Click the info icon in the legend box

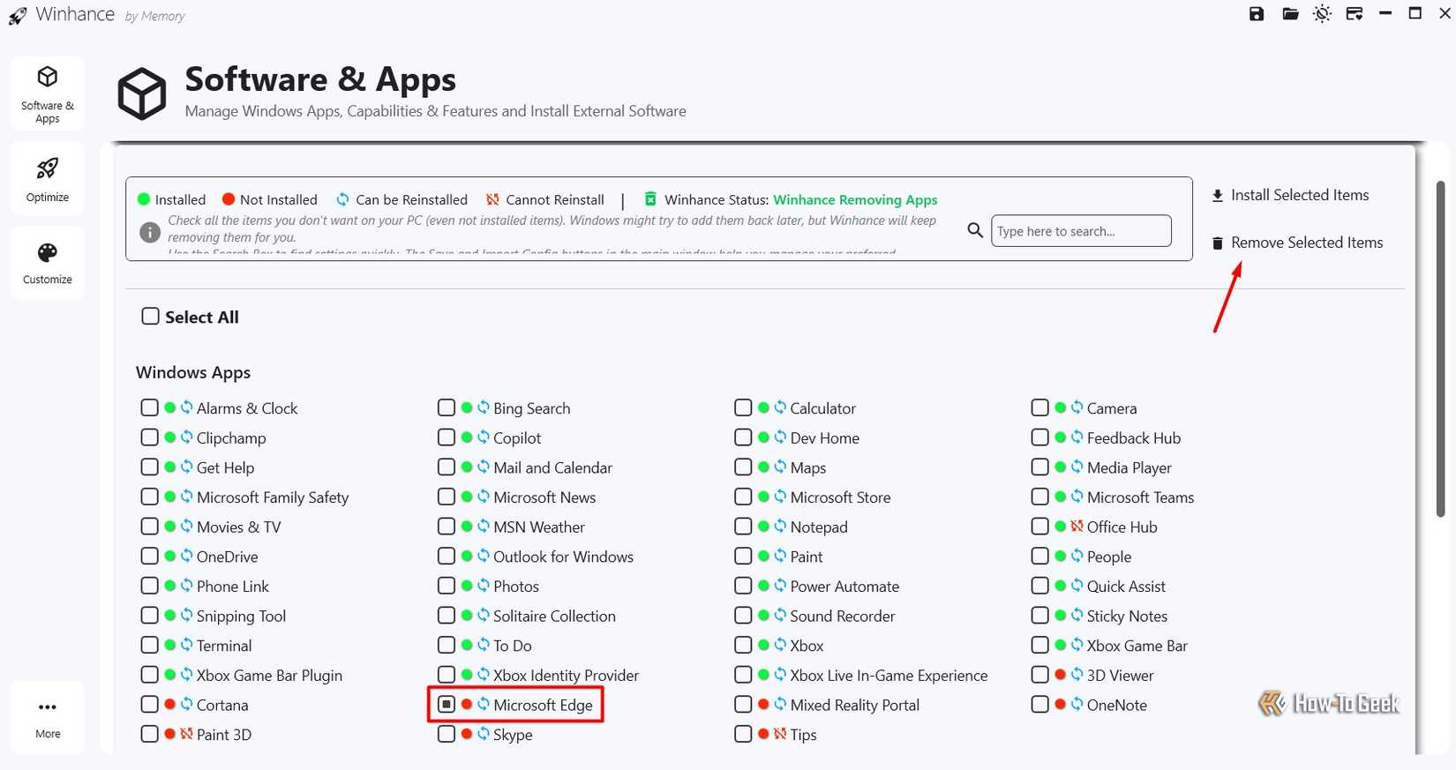click(x=150, y=232)
